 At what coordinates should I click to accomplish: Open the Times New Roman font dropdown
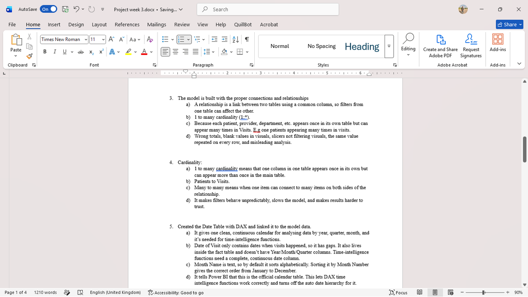[x=85, y=39]
